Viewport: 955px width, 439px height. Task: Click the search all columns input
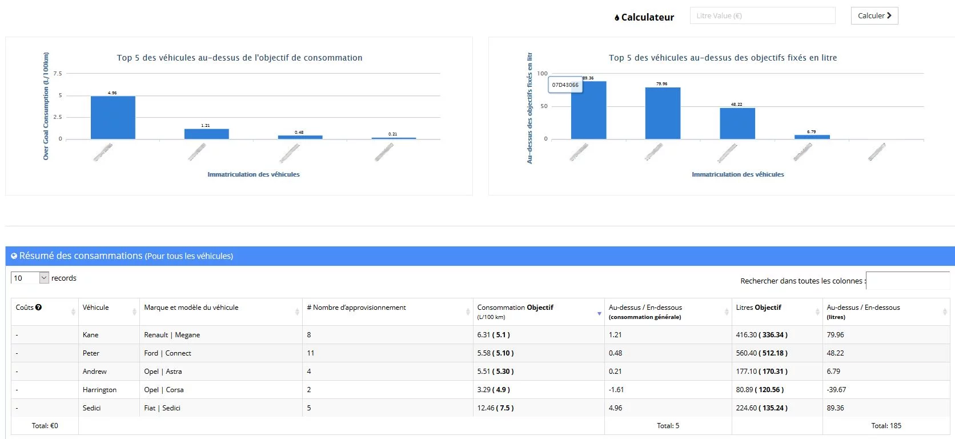click(x=908, y=281)
